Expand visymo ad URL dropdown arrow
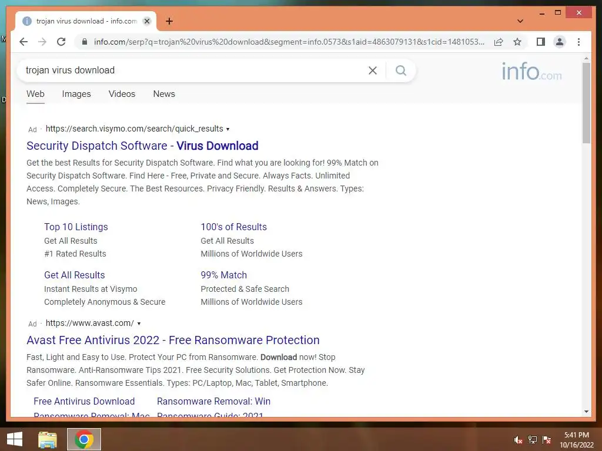 point(228,129)
